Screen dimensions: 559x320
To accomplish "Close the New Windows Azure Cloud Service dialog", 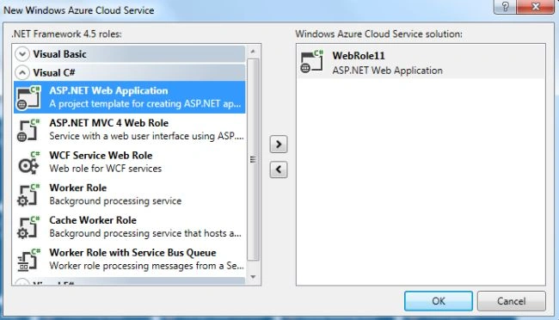I will (x=535, y=6).
